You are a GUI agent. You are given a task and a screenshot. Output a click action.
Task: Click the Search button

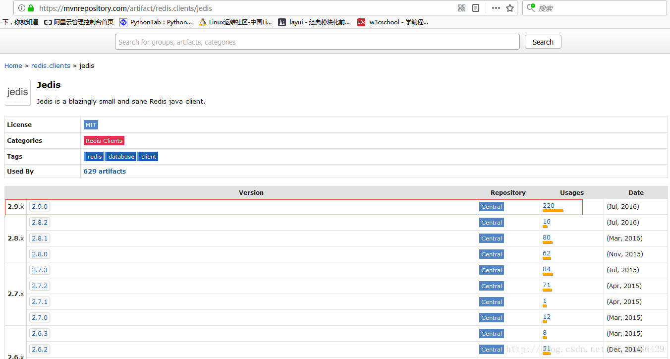[x=543, y=42]
